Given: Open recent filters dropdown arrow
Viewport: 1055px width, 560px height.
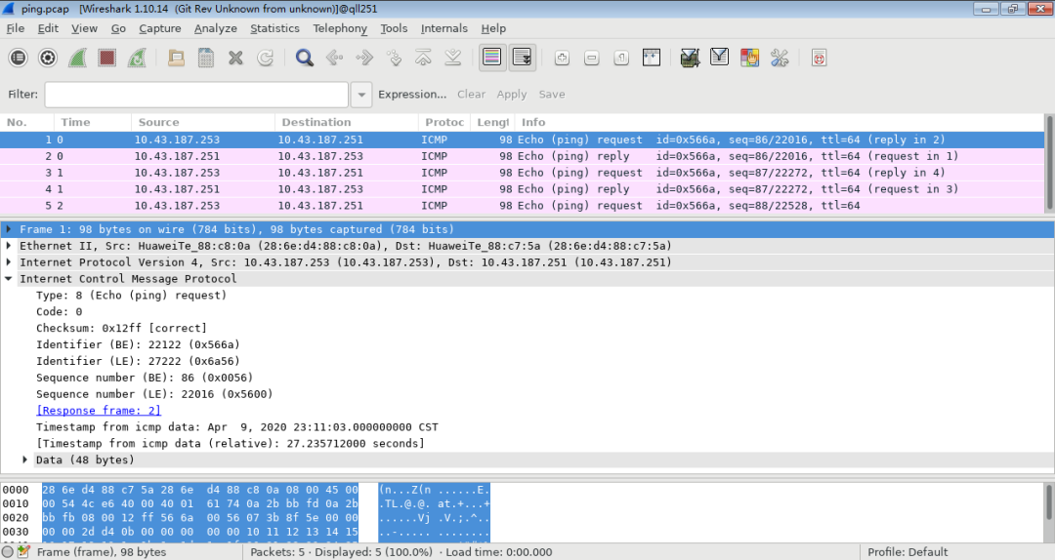Looking at the screenshot, I should [x=361, y=95].
